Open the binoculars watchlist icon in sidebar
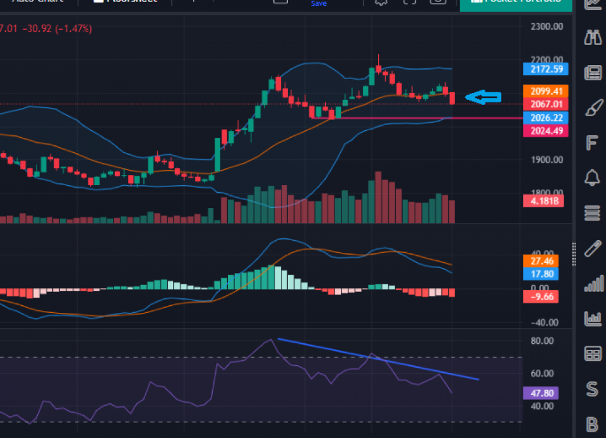This screenshot has height=438, width=606. (592, 38)
